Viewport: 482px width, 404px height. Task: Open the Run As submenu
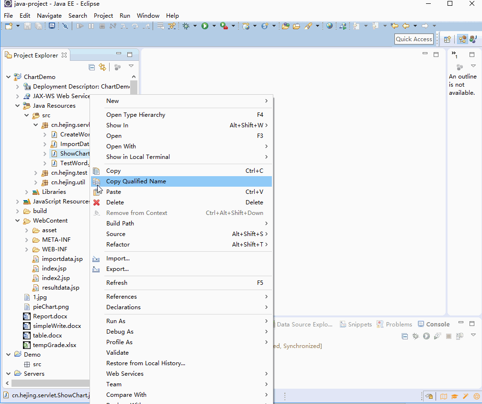181,321
